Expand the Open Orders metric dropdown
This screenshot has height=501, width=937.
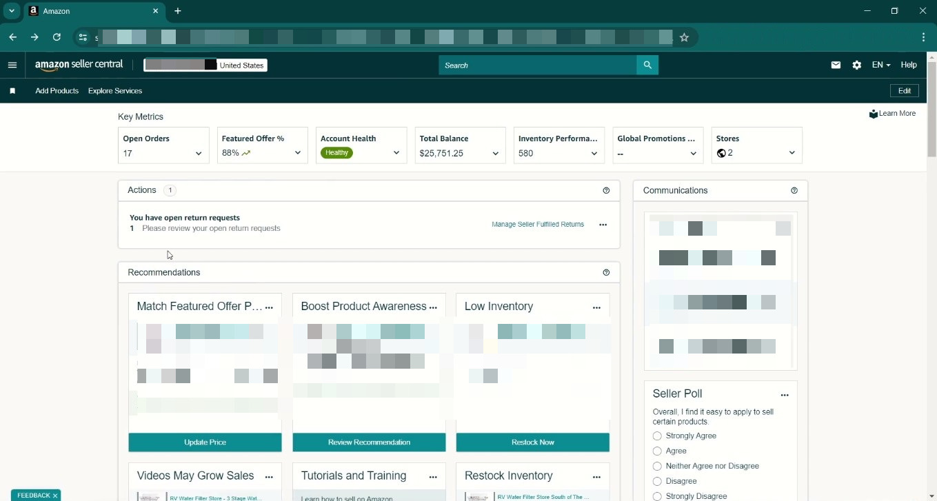pos(199,154)
